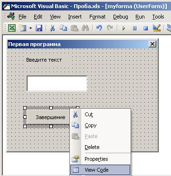Click the Первая программа form title bar
The image size is (171, 176).
(x=78, y=44)
